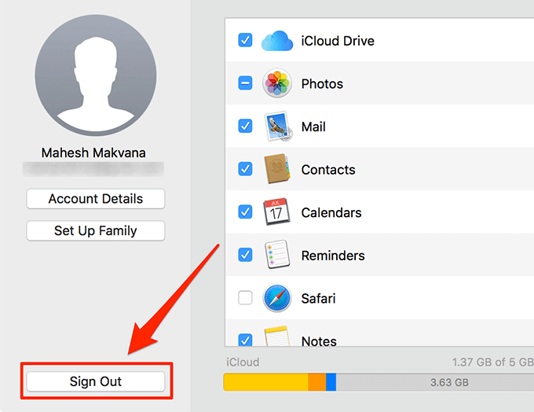Click the Mail stamp icon
The width and height of the screenshot is (534, 412).
[278, 126]
